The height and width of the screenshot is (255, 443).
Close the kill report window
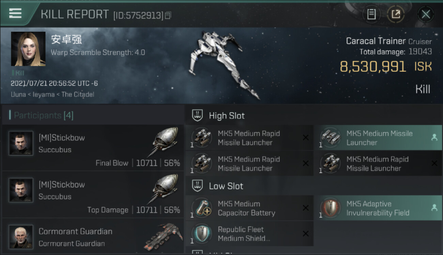coord(426,14)
